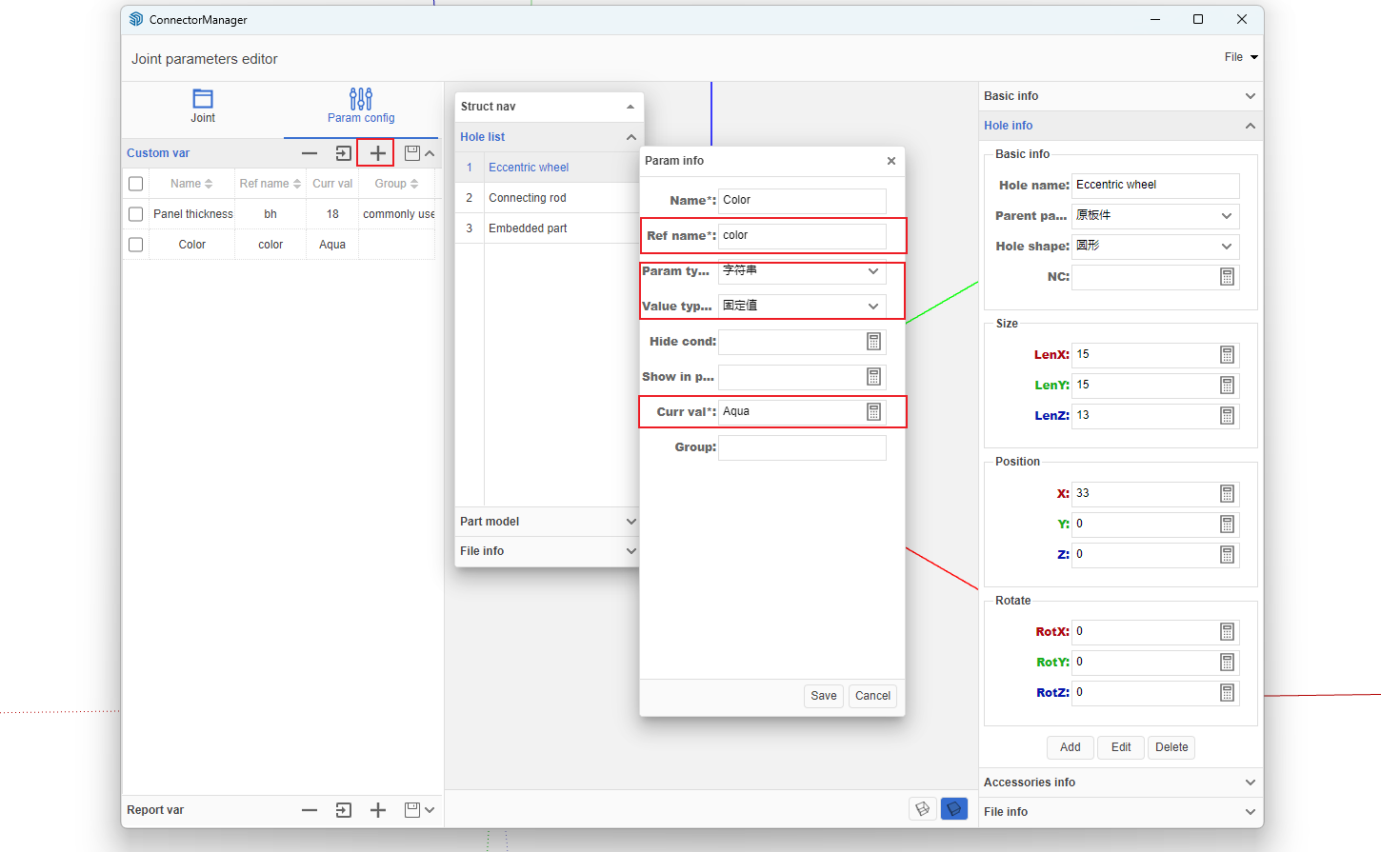Click the add Report var plus icon
Viewport: 1381px width, 852px height.
coord(377,810)
